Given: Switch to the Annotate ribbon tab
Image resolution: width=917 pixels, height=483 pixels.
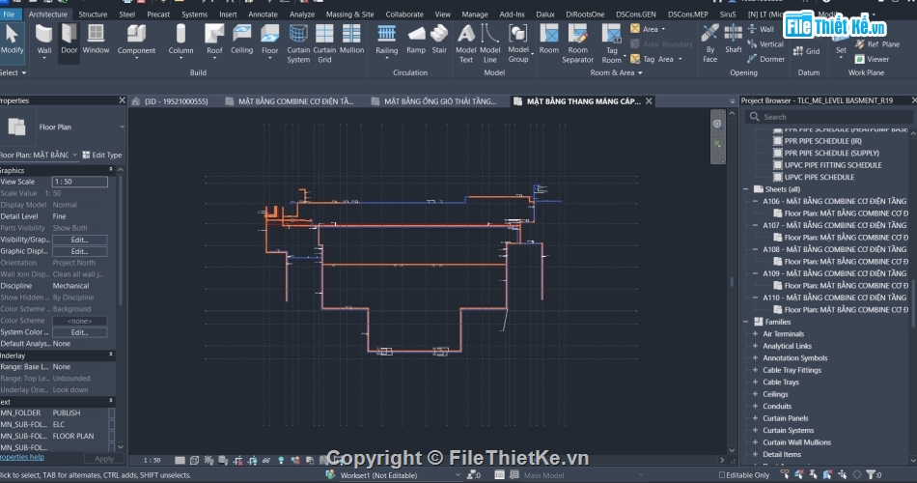Looking at the screenshot, I should (263, 14).
